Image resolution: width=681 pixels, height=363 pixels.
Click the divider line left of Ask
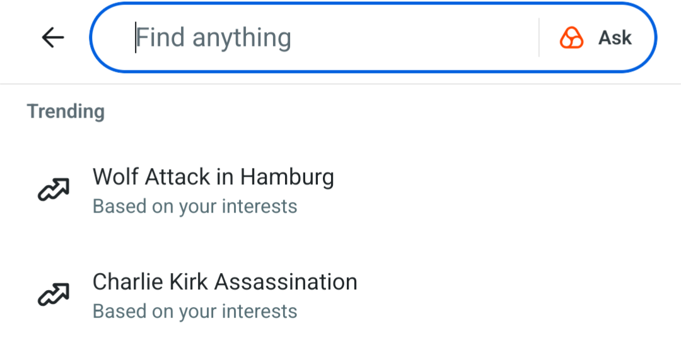pos(539,38)
